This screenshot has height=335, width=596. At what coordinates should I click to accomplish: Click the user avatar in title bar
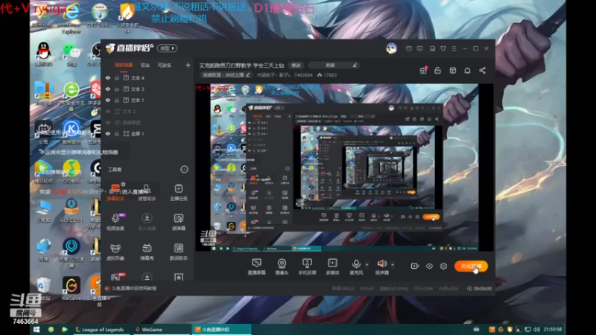(392, 48)
